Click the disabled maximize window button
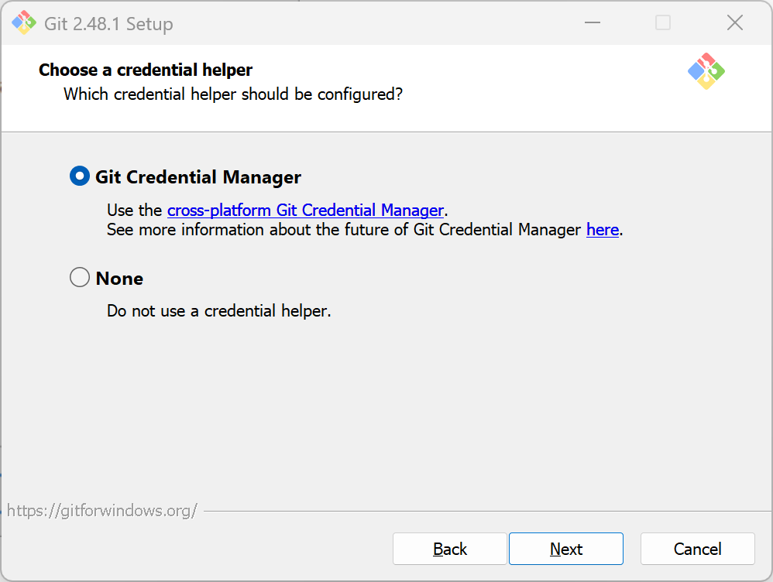The width and height of the screenshot is (773, 582). (663, 23)
